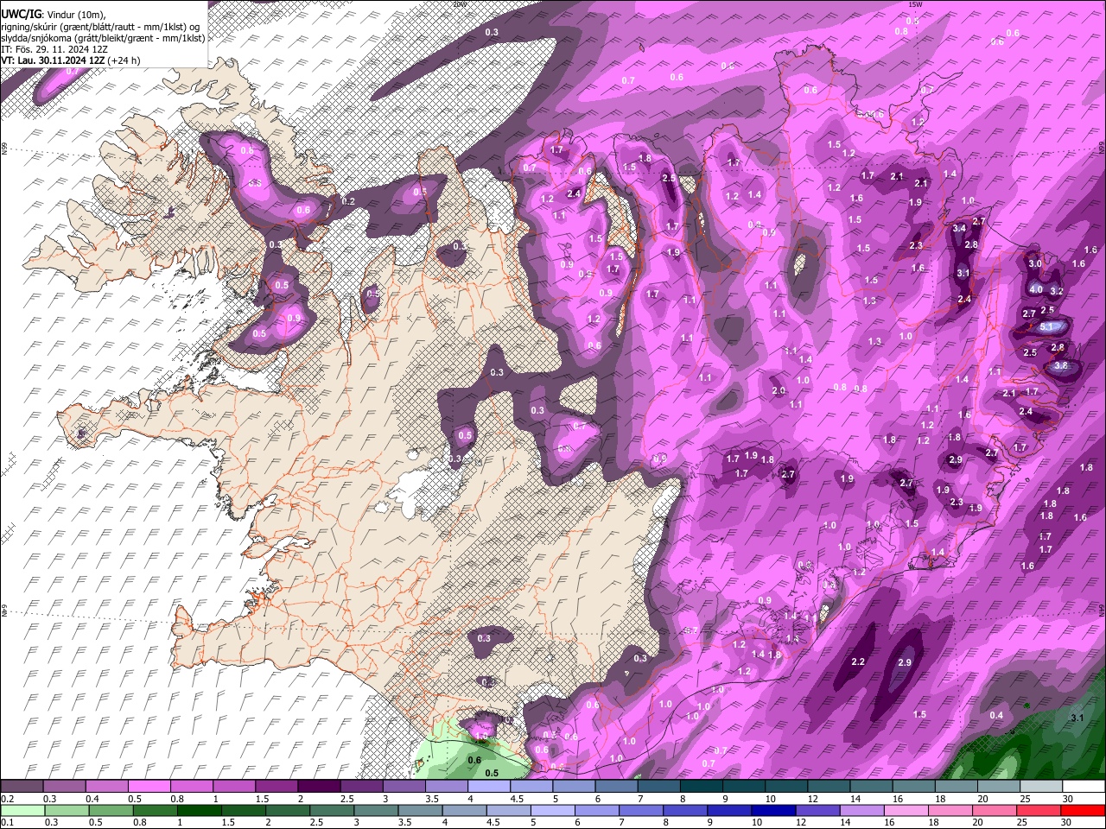The image size is (1106, 829).
Task: Click the legend line 'slydda/snjókoma (grátt/bleikt/grænt - mm/1klst)'
Action: coord(103,38)
